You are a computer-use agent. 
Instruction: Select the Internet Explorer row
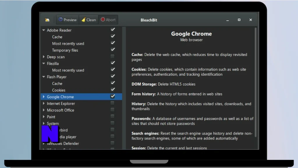click(81, 104)
